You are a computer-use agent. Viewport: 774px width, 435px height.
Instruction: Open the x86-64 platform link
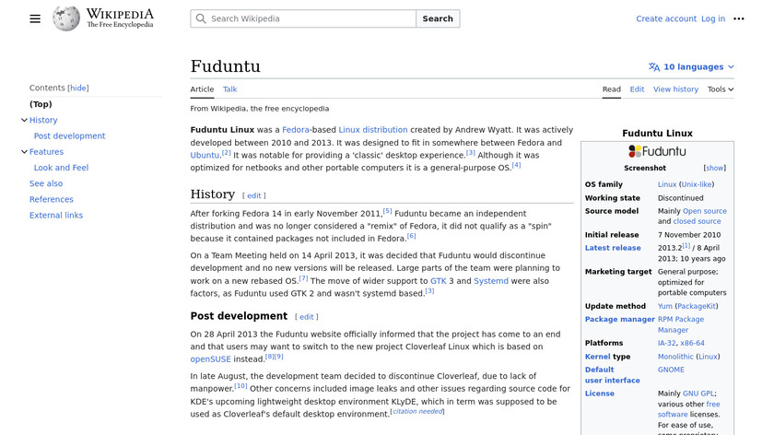[692, 343]
